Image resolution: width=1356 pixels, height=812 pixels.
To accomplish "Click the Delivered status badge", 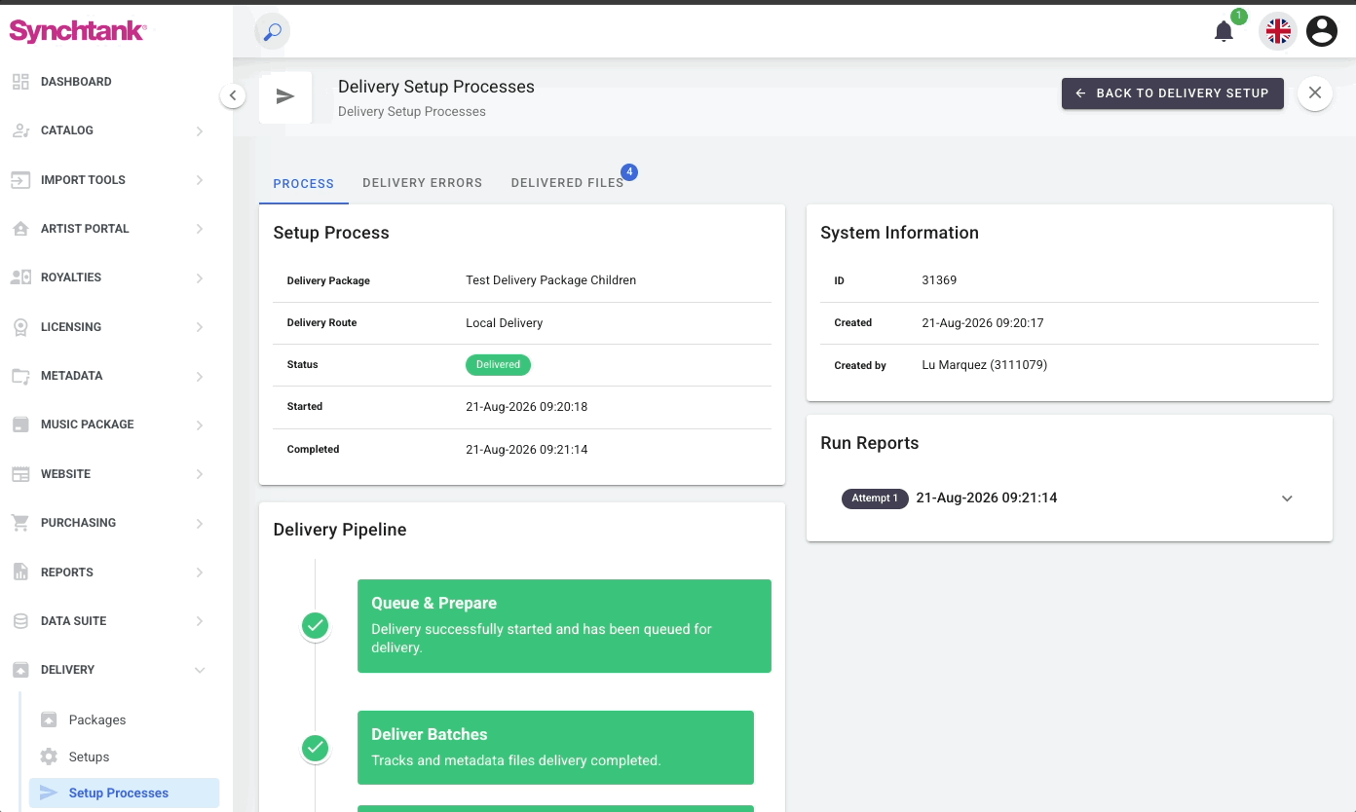I will [498, 364].
